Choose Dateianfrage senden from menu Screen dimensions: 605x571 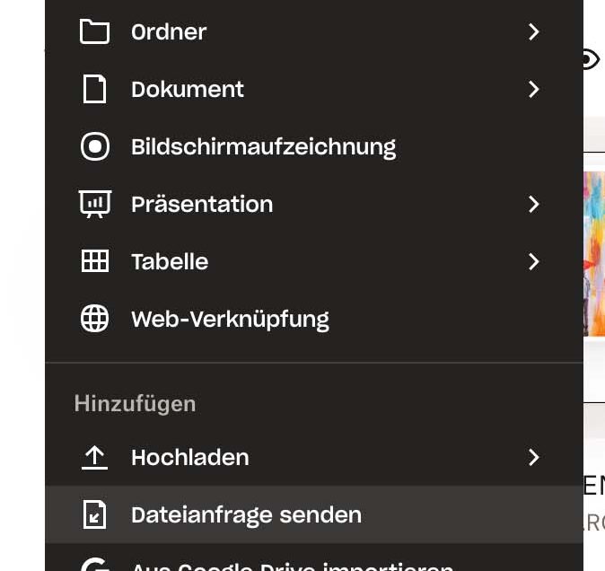[246, 515]
